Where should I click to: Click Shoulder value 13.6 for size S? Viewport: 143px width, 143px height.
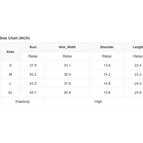coord(107,65)
